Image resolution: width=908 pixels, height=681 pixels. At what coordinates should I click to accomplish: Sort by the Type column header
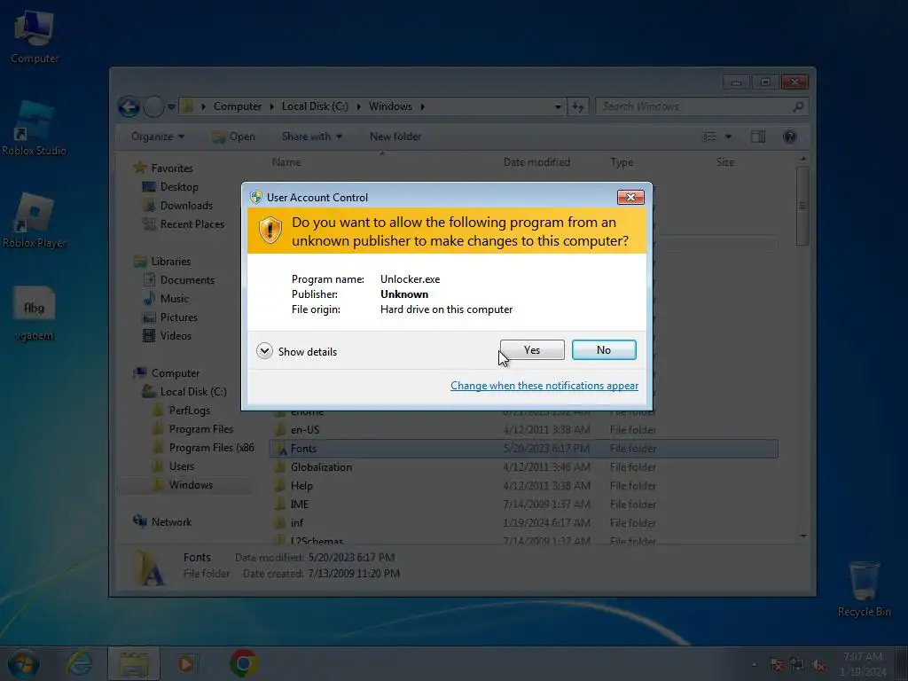point(622,162)
